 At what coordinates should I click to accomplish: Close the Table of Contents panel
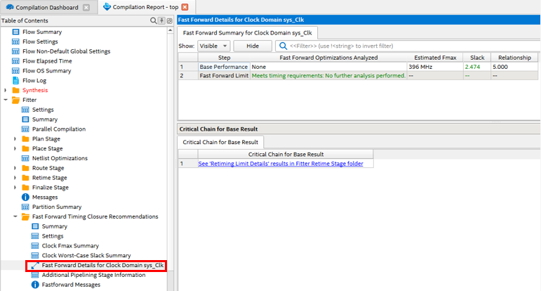[x=169, y=20]
